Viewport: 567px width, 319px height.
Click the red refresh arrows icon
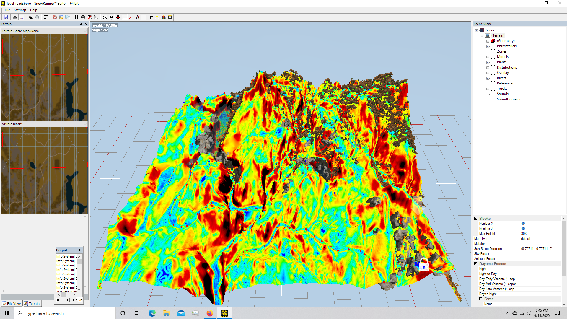[x=55, y=17]
